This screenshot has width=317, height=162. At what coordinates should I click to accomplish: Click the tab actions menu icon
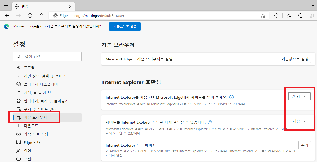[6, 6]
